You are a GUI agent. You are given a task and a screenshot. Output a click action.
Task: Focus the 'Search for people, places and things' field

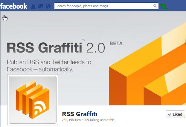pos(103,6)
